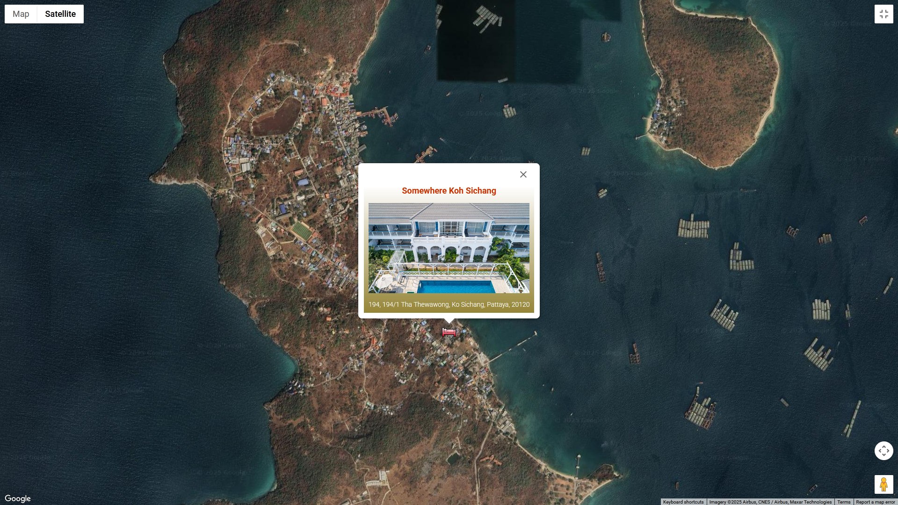Close the Somewhere Koh Sichang info window
The height and width of the screenshot is (505, 898).
tap(523, 174)
